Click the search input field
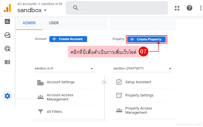Viewport: 203px width, 127px height. point(121,8)
